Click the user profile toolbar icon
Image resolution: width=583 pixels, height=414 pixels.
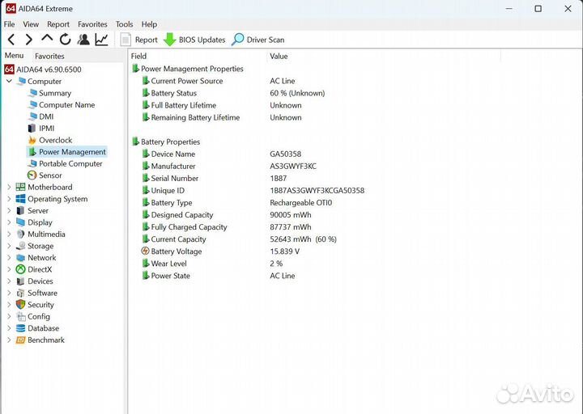coord(83,40)
